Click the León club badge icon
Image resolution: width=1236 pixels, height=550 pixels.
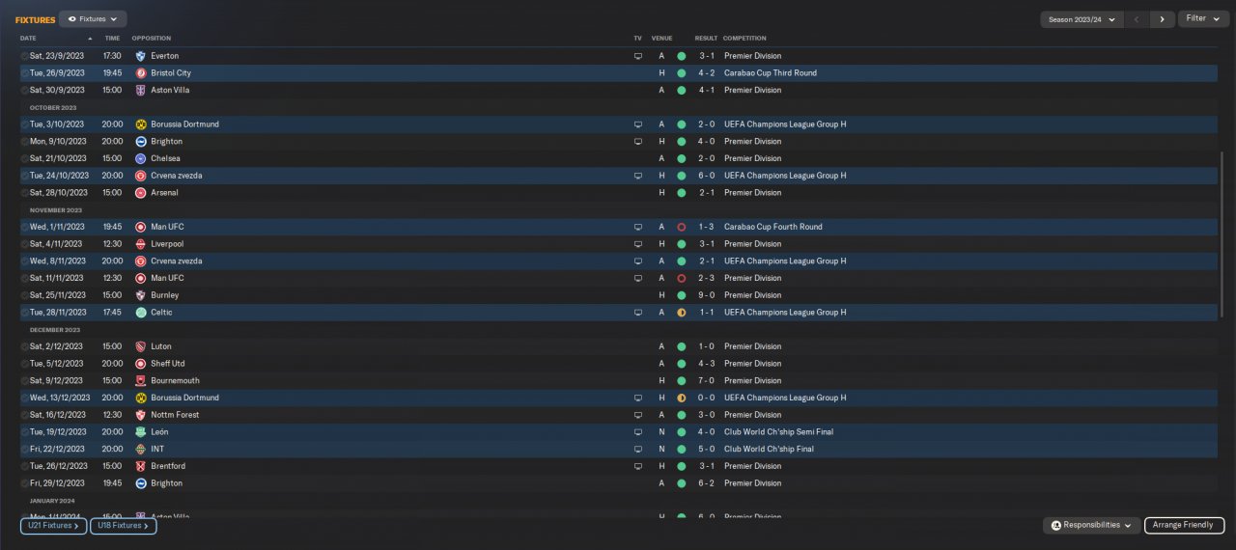pos(141,432)
